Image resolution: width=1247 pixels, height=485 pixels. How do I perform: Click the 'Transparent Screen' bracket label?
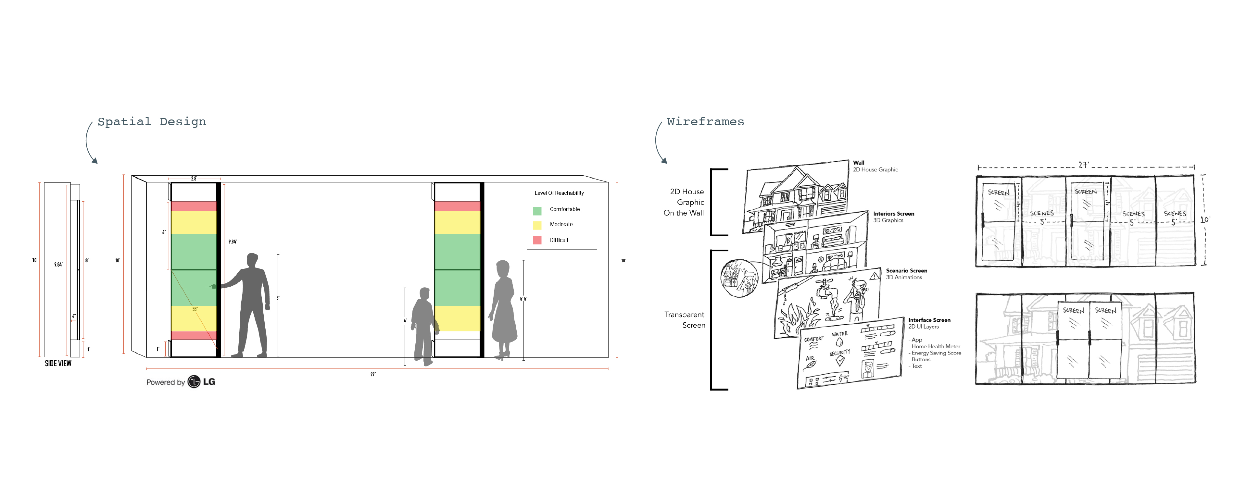tap(685, 320)
